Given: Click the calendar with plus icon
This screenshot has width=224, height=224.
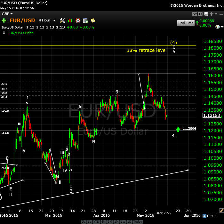Looking at the screenshot, I should (x=85, y=20).
